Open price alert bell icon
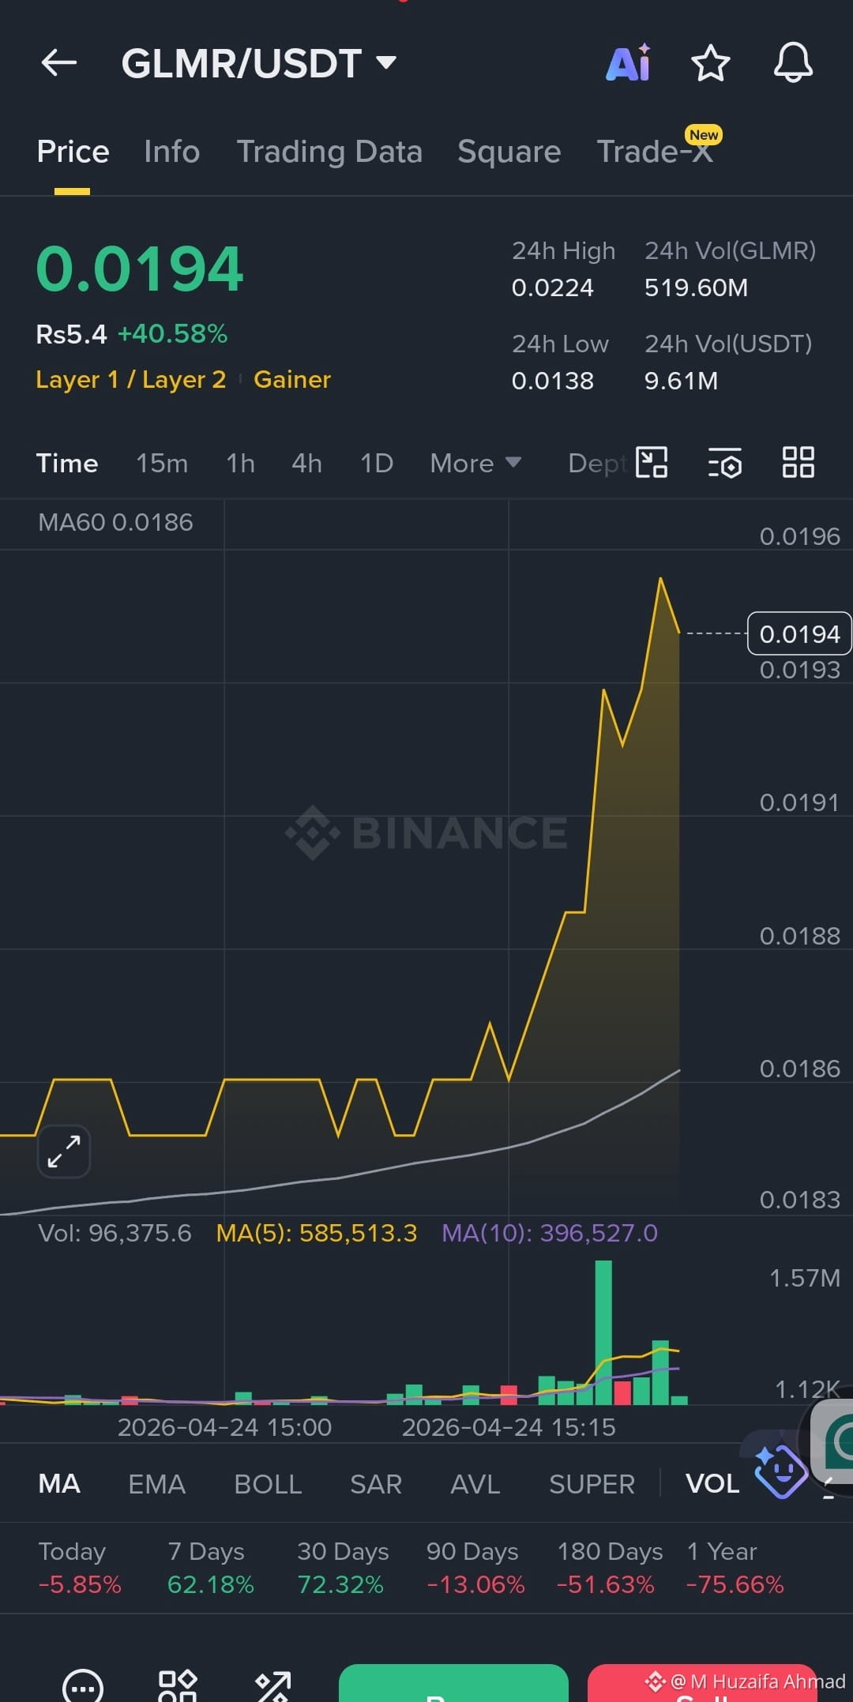 click(793, 62)
